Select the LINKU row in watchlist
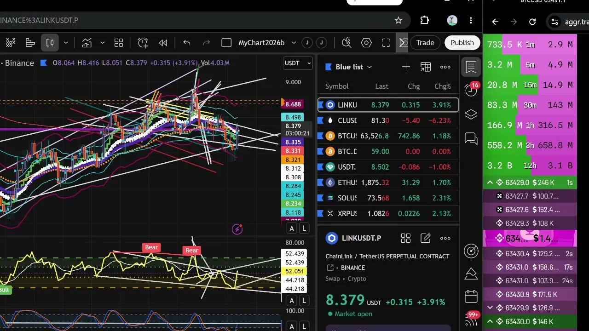 point(388,105)
